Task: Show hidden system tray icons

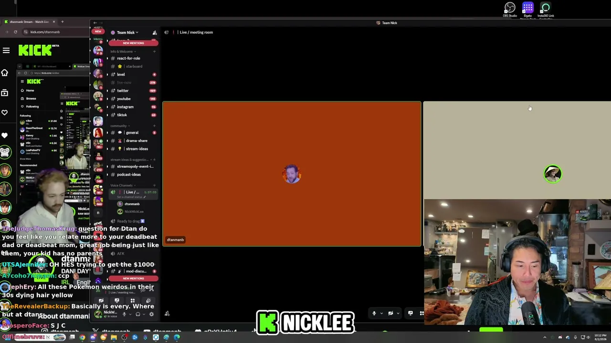Action: pyautogui.click(x=545, y=337)
